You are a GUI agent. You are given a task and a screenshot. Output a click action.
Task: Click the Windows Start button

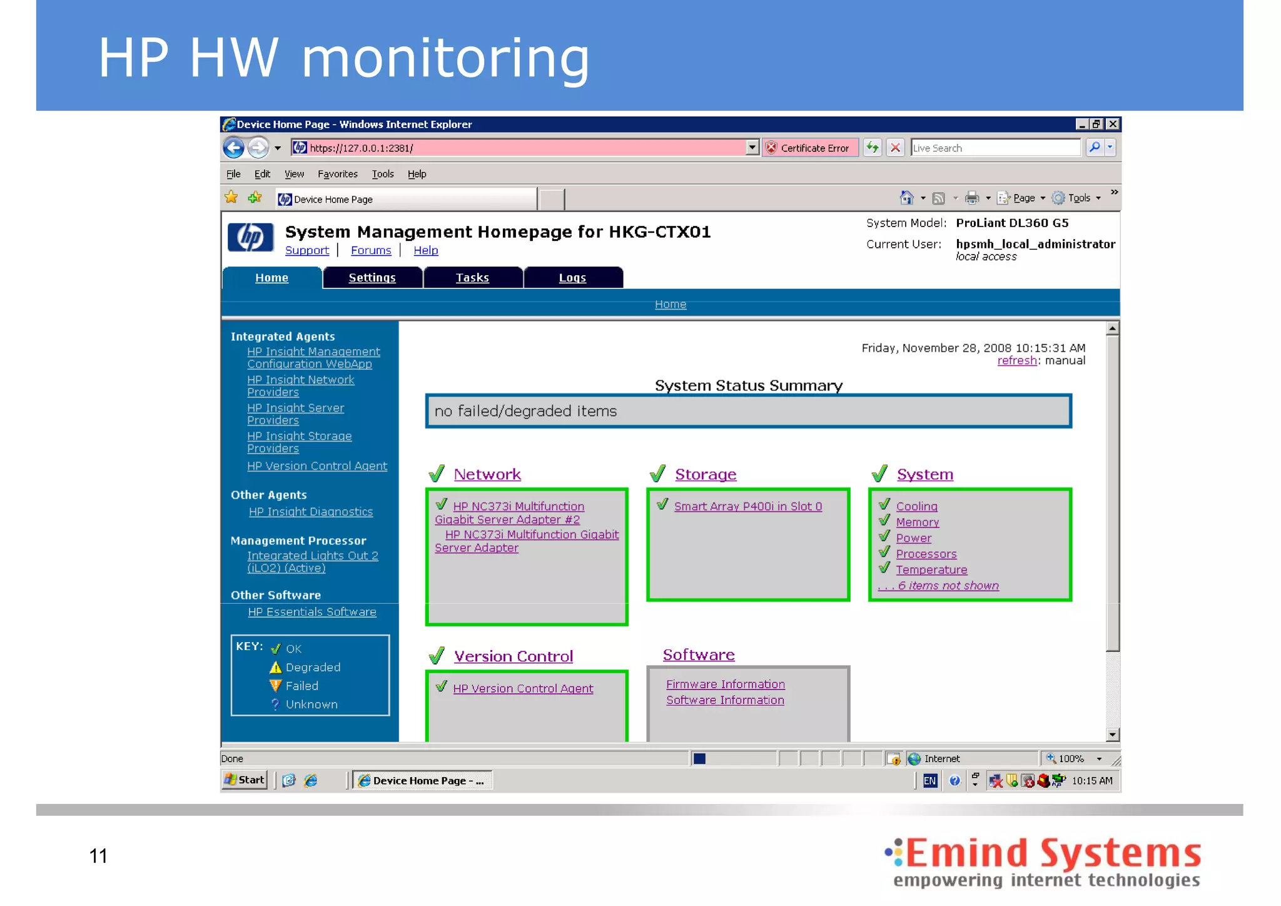coord(245,780)
